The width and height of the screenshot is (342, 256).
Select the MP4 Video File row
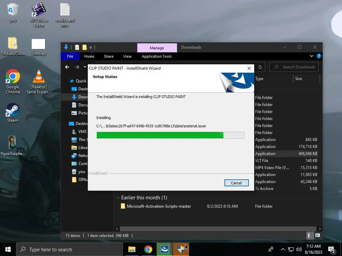pos(286,167)
